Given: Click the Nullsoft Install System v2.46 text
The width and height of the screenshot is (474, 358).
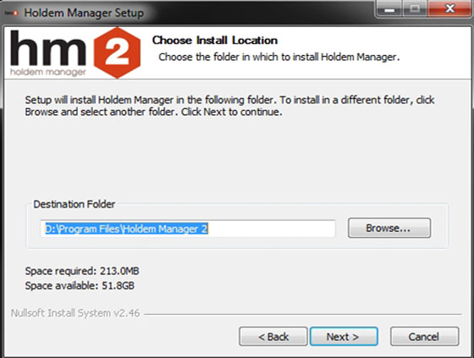Looking at the screenshot, I should click(75, 313).
